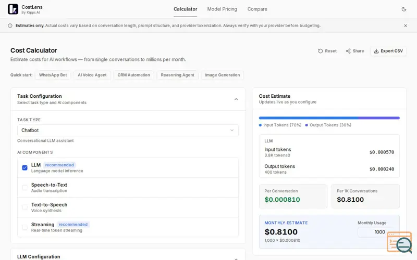Screen dimensions: 417x260
Task: Click the "1,000 × $0.000810" formula text
Action: pyautogui.click(x=282, y=240)
